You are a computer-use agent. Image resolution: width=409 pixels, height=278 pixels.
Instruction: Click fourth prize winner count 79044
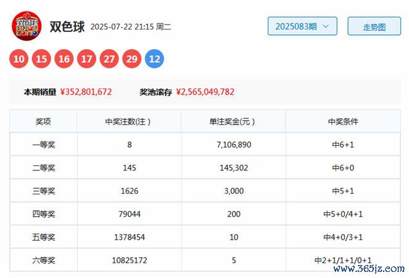(130, 214)
